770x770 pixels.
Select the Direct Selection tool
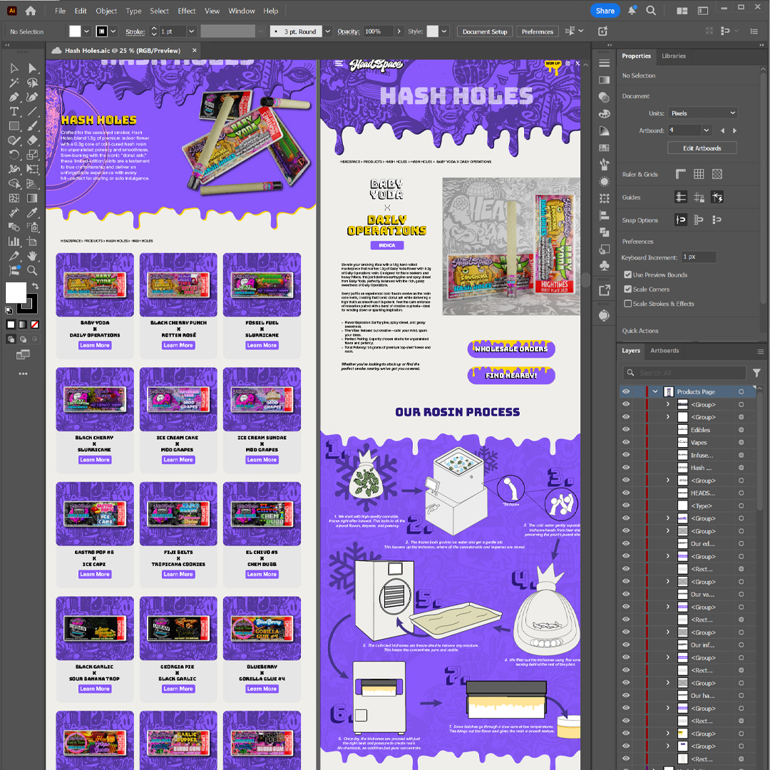pos(32,68)
